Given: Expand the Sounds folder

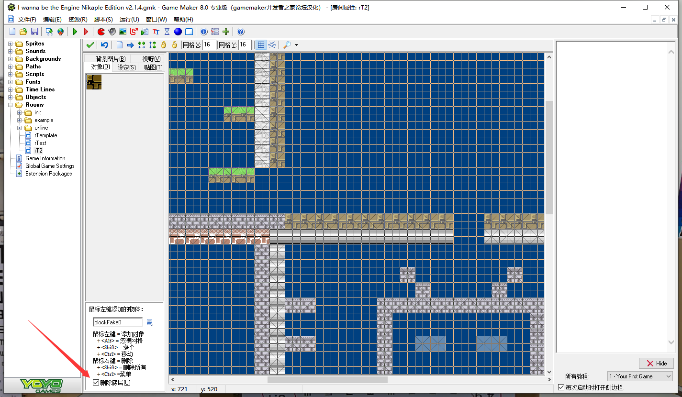Looking at the screenshot, I should click(x=11, y=51).
